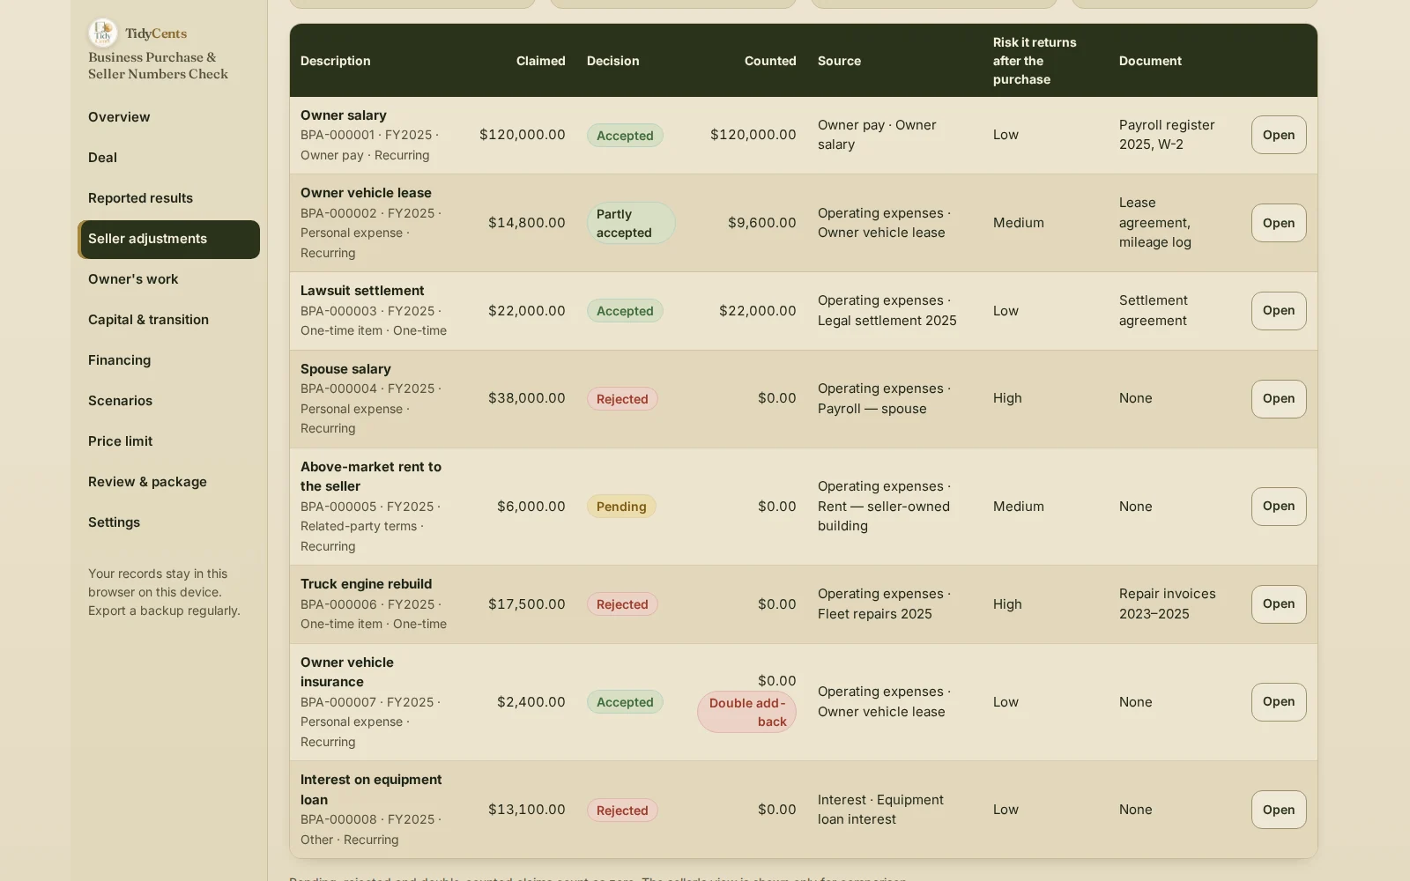Click the Decision column header
This screenshot has height=881, width=1410.
pyautogui.click(x=612, y=61)
